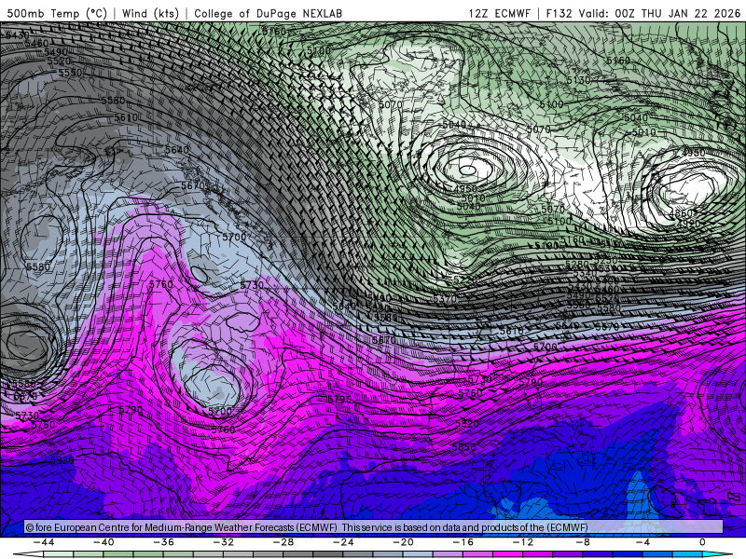Click the "College of DuPage NEXLAB" text
The width and height of the screenshot is (746, 559).
coord(268,13)
